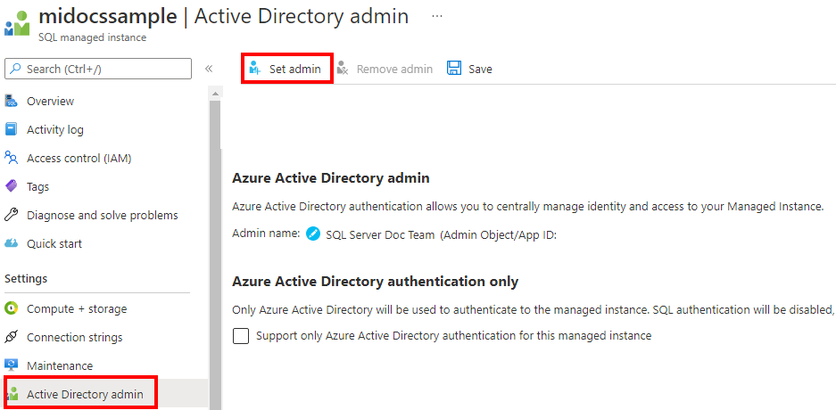
Task: Collapse the sidebar with the double chevron
Action: pos(209,69)
